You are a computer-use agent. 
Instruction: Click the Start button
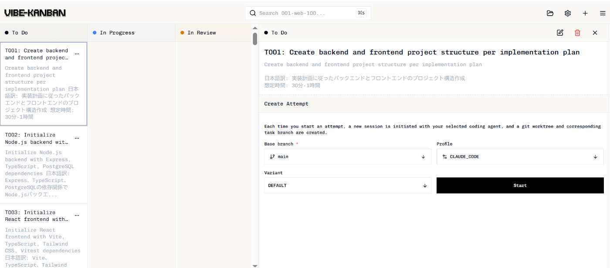click(x=520, y=185)
